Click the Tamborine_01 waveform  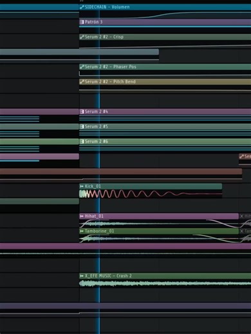click(159, 239)
